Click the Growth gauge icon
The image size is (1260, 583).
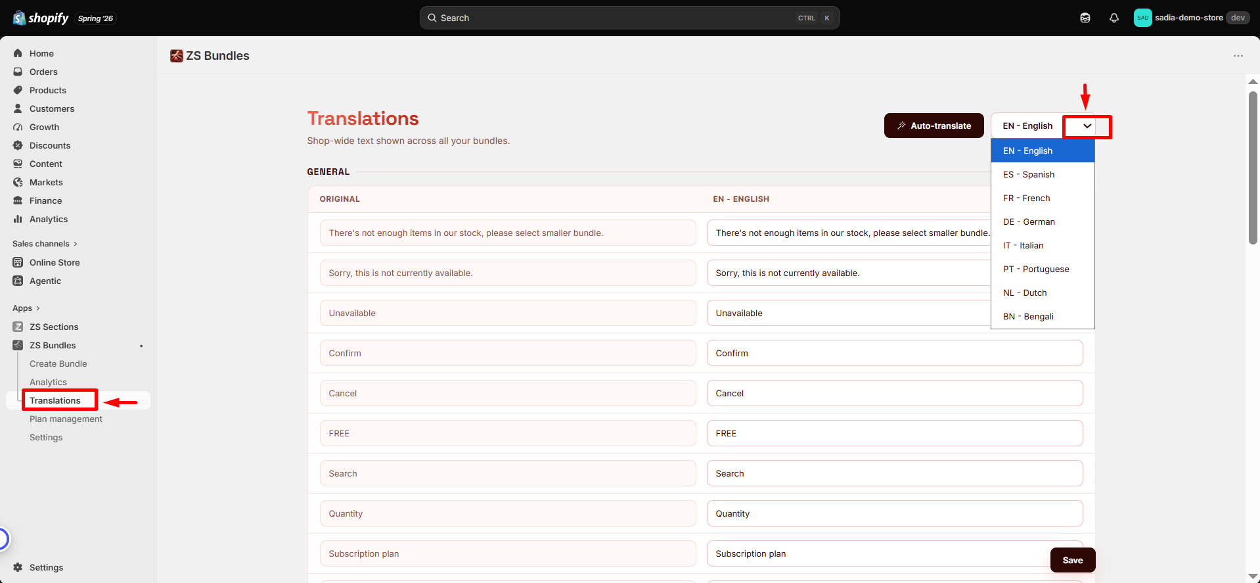pos(18,127)
